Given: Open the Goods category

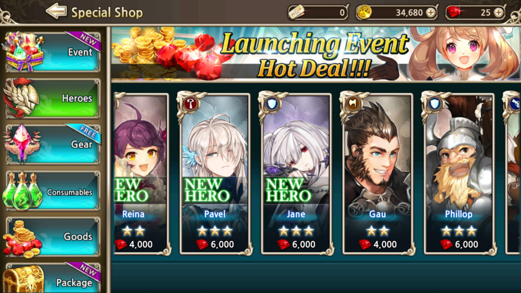Looking at the screenshot, I should [x=52, y=237].
